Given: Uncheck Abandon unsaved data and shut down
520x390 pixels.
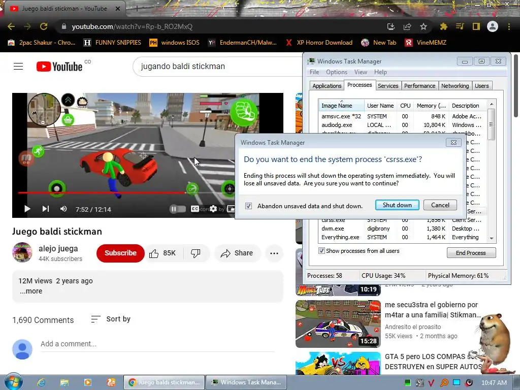Looking at the screenshot, I should (x=248, y=206).
